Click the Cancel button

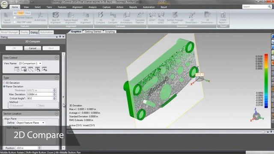coord(33,48)
